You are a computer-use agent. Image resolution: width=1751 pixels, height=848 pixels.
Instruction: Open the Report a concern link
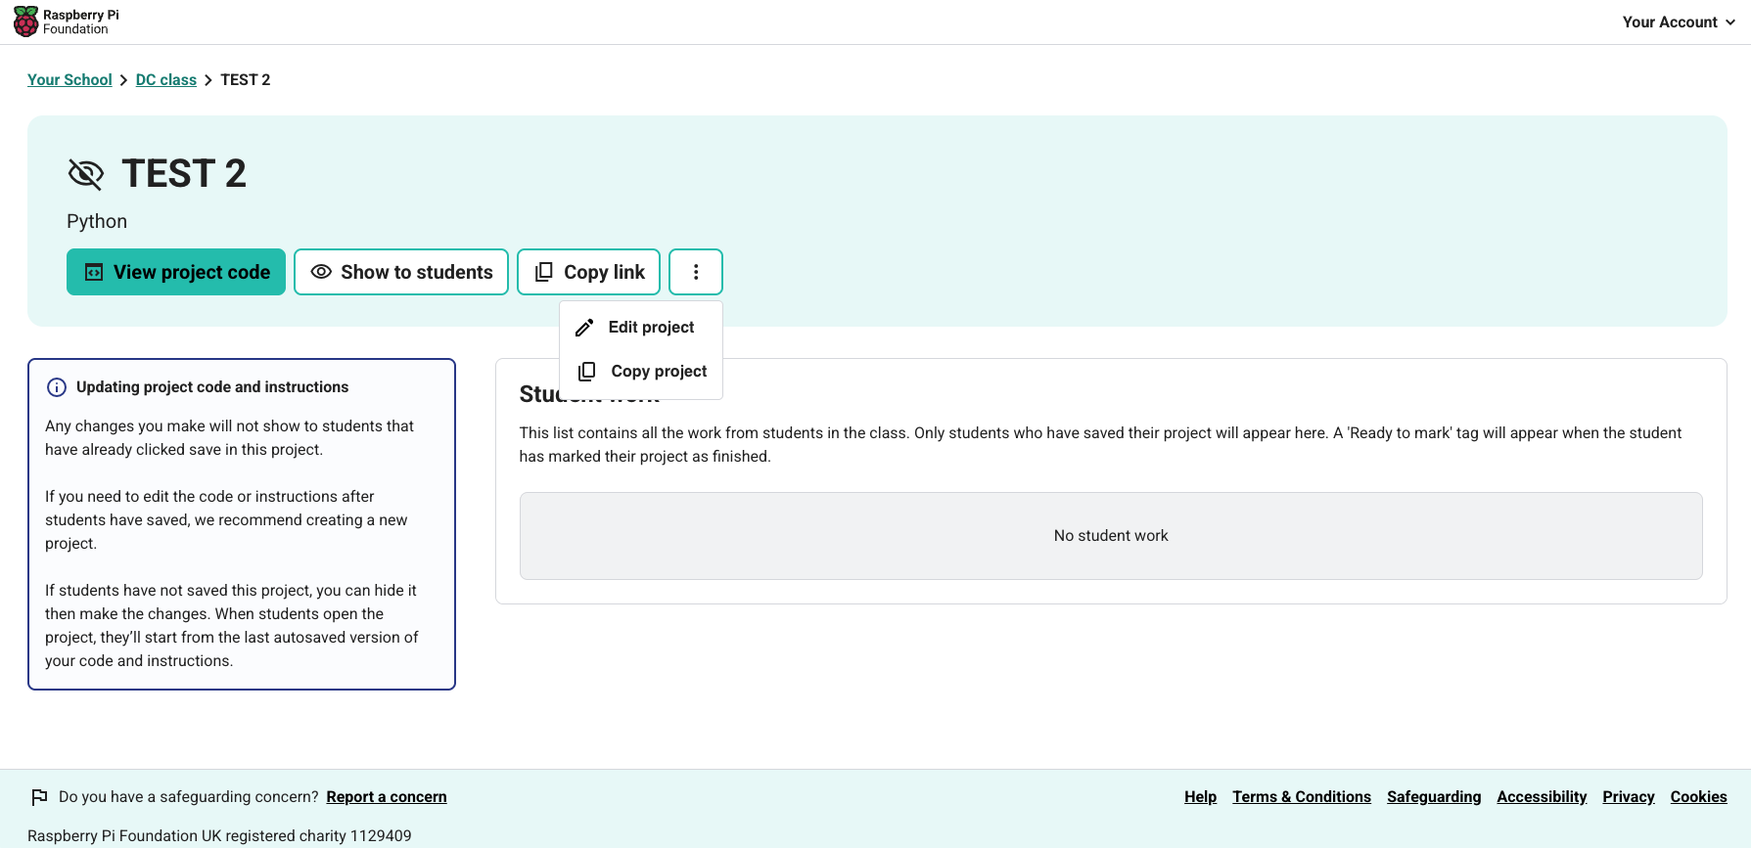point(387,797)
